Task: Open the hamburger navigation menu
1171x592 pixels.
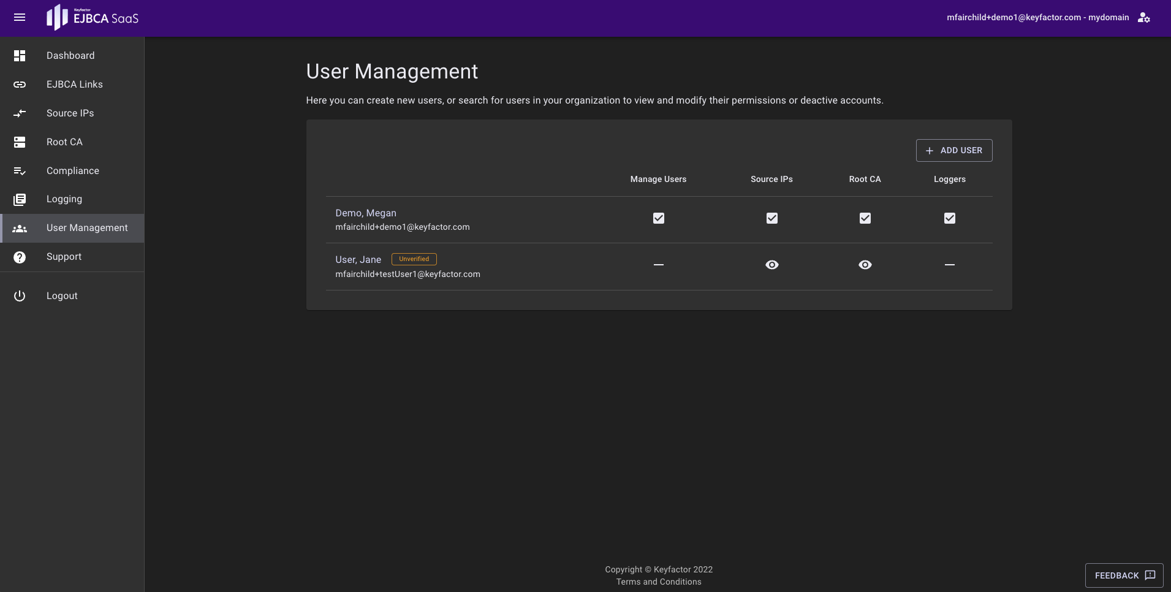Action: click(20, 18)
